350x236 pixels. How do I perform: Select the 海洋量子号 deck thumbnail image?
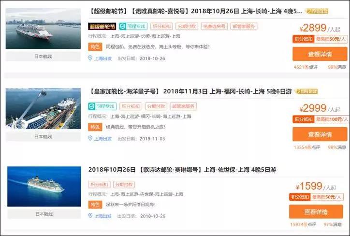click(43, 108)
